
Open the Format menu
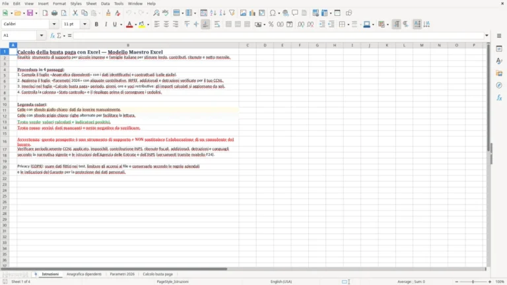click(59, 3)
